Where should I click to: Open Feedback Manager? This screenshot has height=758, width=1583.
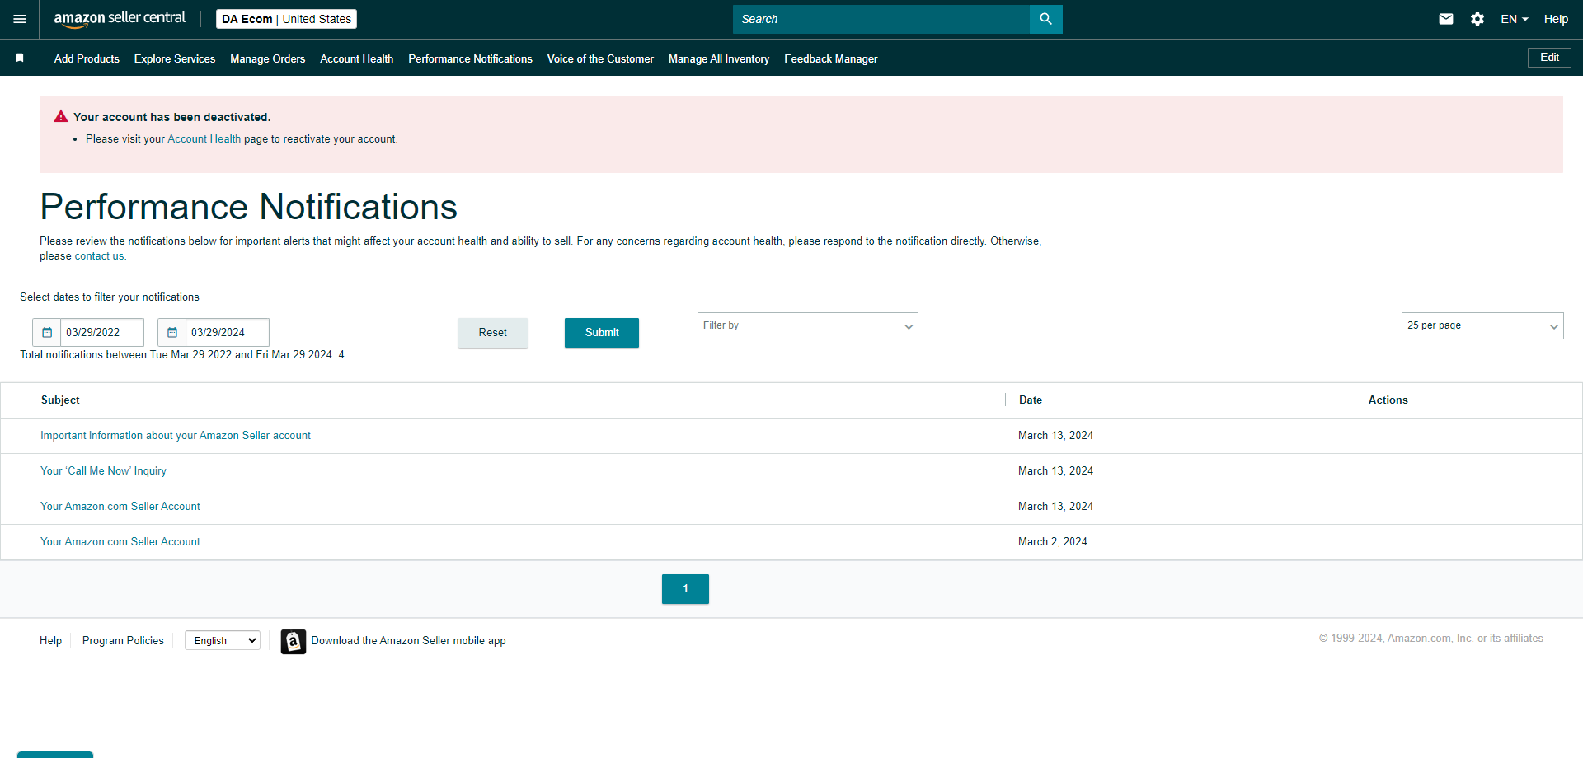(831, 58)
